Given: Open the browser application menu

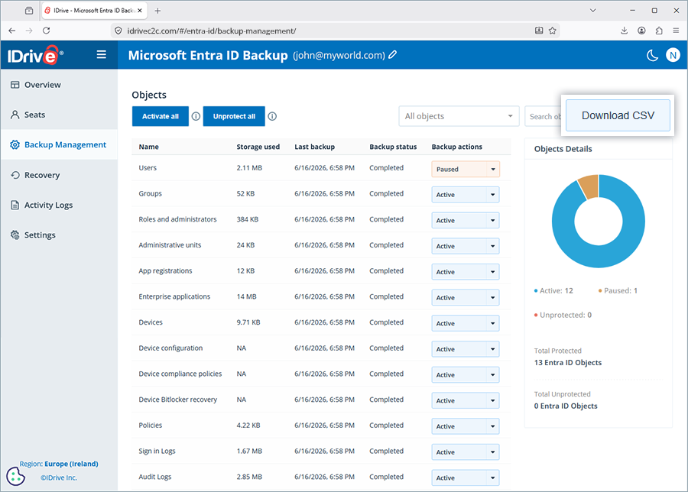Looking at the screenshot, I should click(676, 31).
